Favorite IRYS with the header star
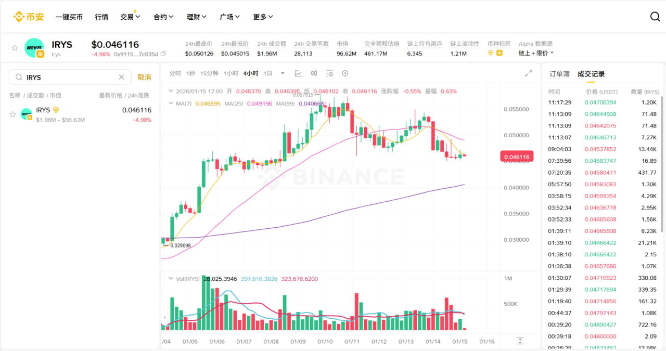 (x=15, y=48)
